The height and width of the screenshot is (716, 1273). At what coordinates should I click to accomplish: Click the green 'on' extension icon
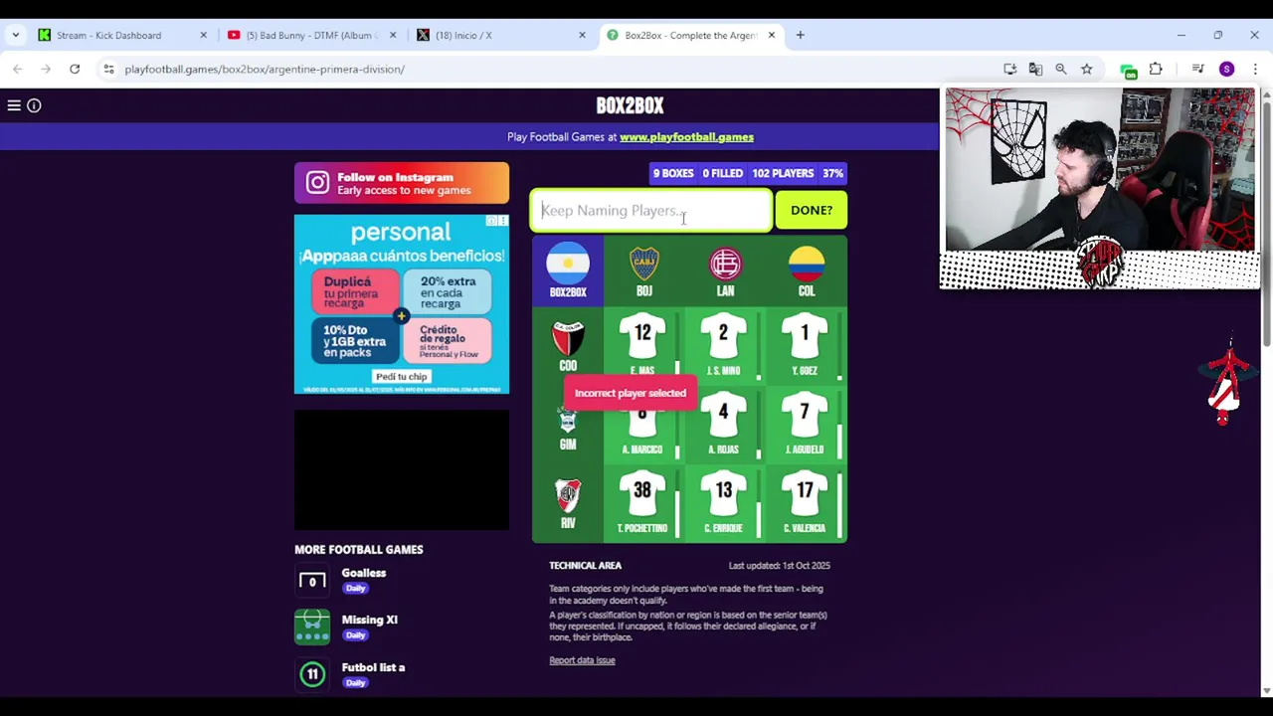[x=1128, y=70]
